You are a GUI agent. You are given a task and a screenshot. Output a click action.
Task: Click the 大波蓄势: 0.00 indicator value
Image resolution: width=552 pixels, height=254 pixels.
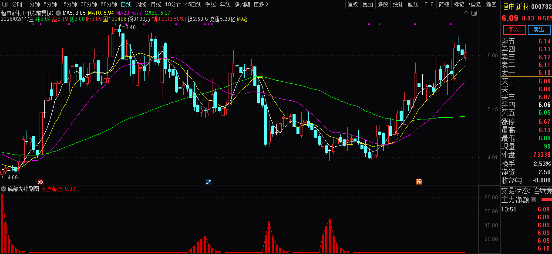click(x=58, y=189)
